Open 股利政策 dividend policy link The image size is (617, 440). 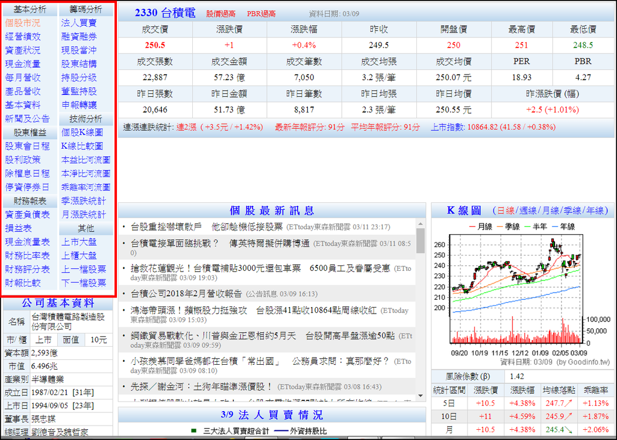(x=22, y=160)
